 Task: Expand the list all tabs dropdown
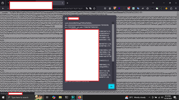153,3
